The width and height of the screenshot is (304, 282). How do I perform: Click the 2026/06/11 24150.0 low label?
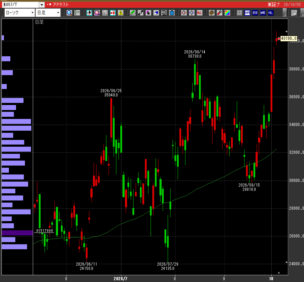(x=86, y=266)
